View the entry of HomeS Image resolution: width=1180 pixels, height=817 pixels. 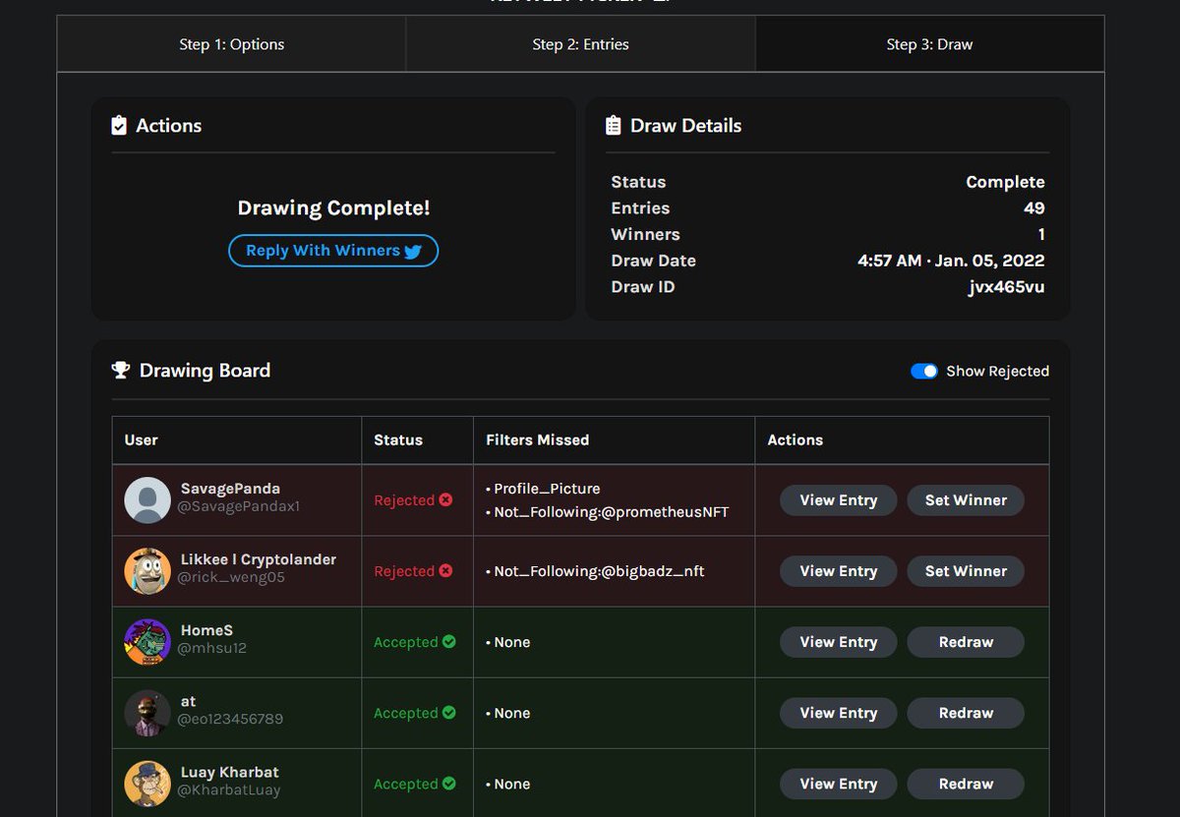point(838,642)
